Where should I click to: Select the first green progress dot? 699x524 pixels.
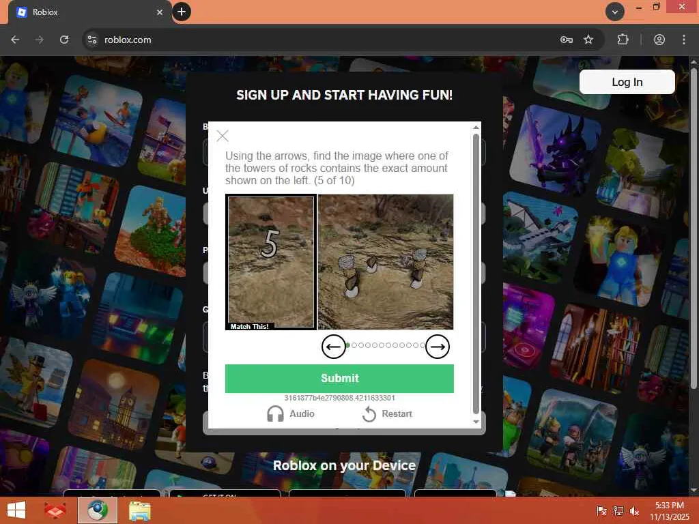pyautogui.click(x=347, y=345)
